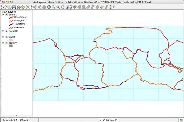
Task: Click the greyed hand icon right of the eraser
Action: tap(97, 7)
